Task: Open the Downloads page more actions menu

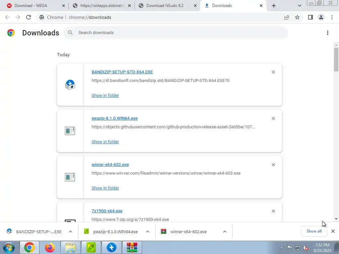Action: [x=328, y=33]
